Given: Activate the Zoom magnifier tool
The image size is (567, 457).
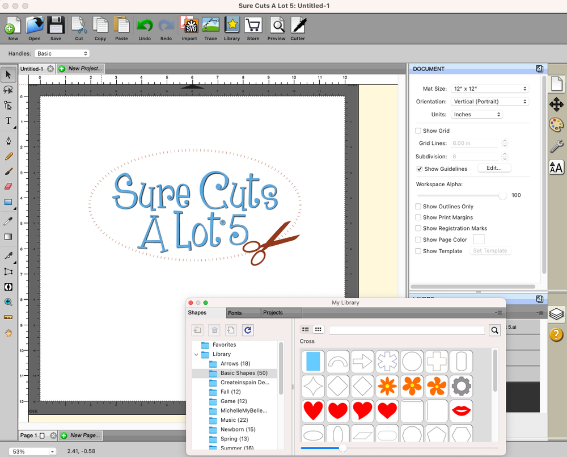Looking at the screenshot, I should [8, 303].
